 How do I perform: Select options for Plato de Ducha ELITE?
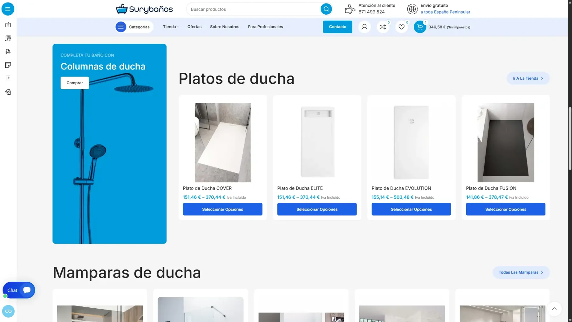(x=317, y=209)
